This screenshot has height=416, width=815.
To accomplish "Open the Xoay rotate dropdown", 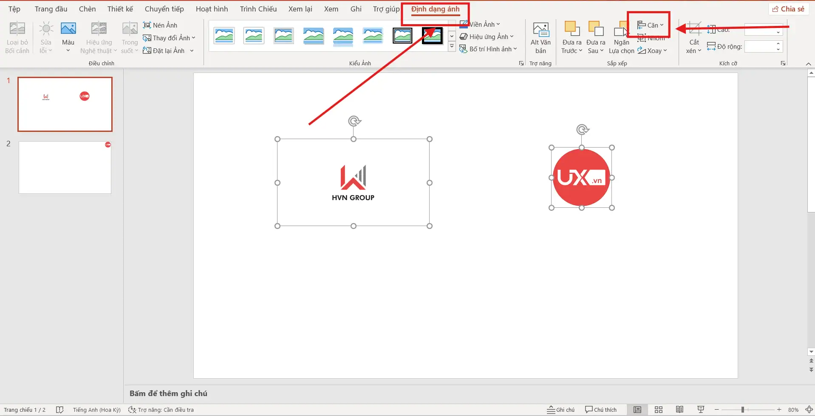I will click(x=652, y=51).
